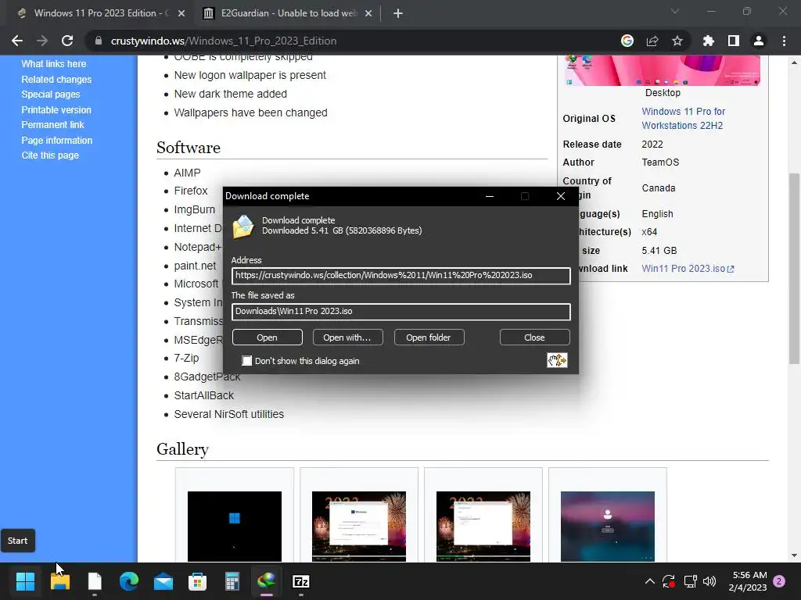Viewport: 801px width, 600px height.
Task: Open the browser profile icon
Action: pyautogui.click(x=759, y=41)
